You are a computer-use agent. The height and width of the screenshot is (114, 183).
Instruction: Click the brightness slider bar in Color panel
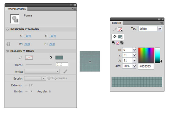click(x=157, y=55)
